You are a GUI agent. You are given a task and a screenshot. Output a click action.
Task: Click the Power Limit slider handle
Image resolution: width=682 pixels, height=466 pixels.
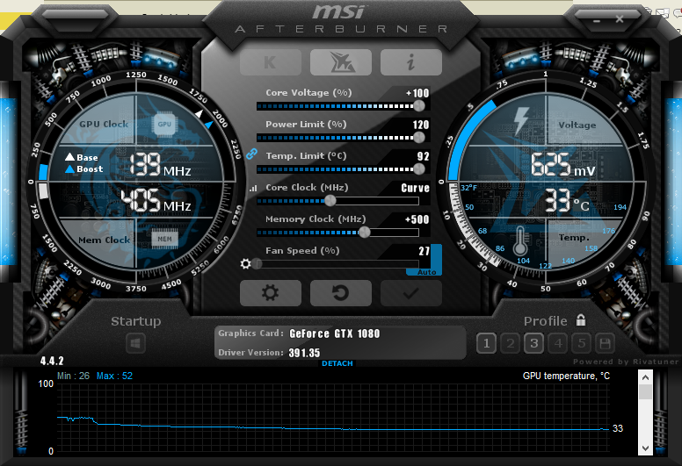(x=419, y=137)
